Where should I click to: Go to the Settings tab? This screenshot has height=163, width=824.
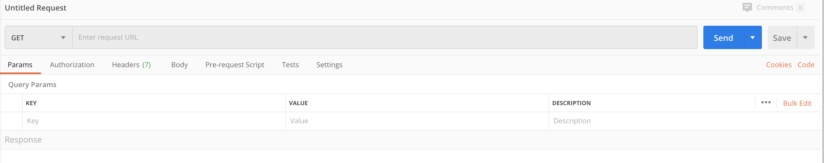click(329, 65)
